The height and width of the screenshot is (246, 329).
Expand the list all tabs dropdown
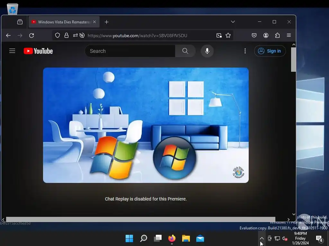point(233,22)
